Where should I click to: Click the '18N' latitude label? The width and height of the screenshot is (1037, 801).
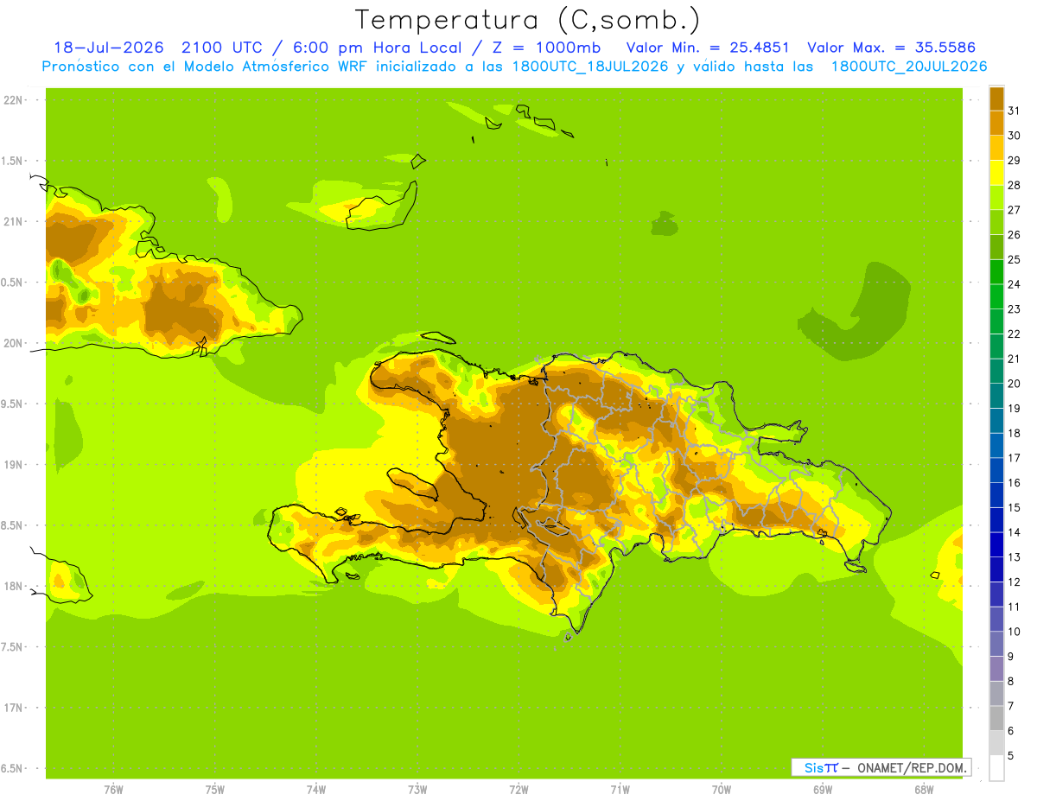[x=13, y=586]
